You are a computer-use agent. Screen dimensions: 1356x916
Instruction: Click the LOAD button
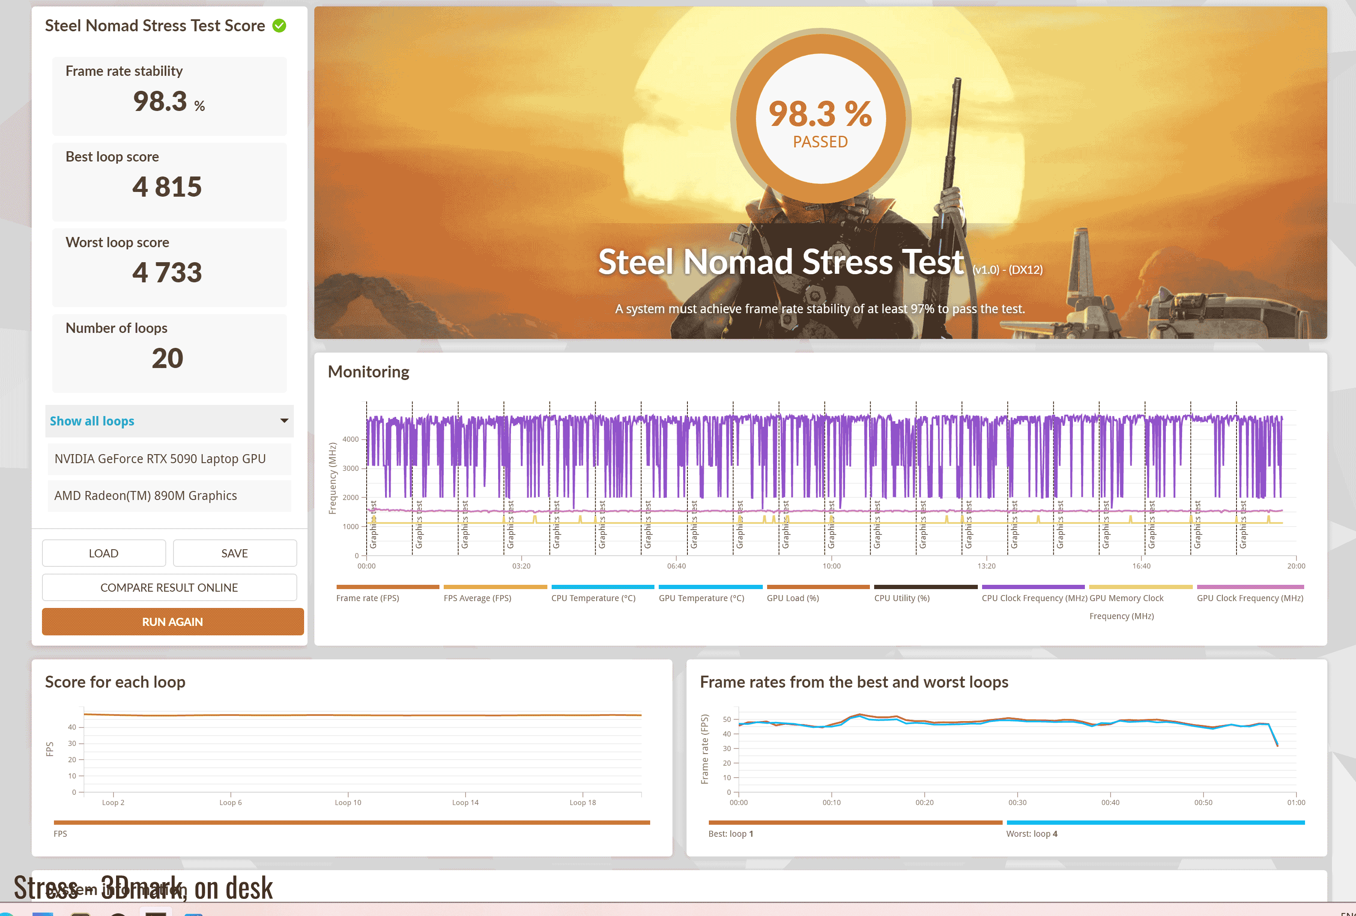103,553
